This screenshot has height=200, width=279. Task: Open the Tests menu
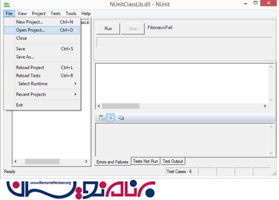tap(55, 14)
